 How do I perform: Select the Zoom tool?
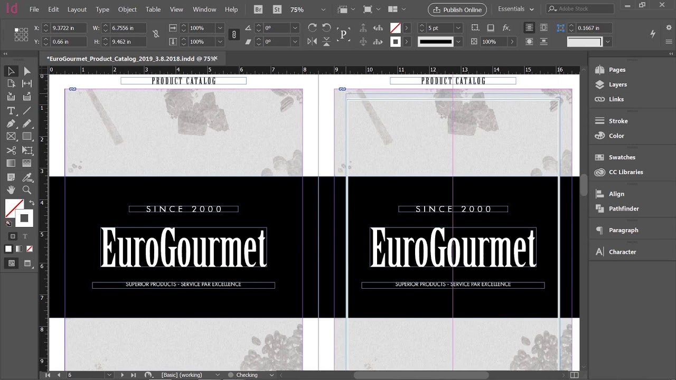click(x=27, y=190)
